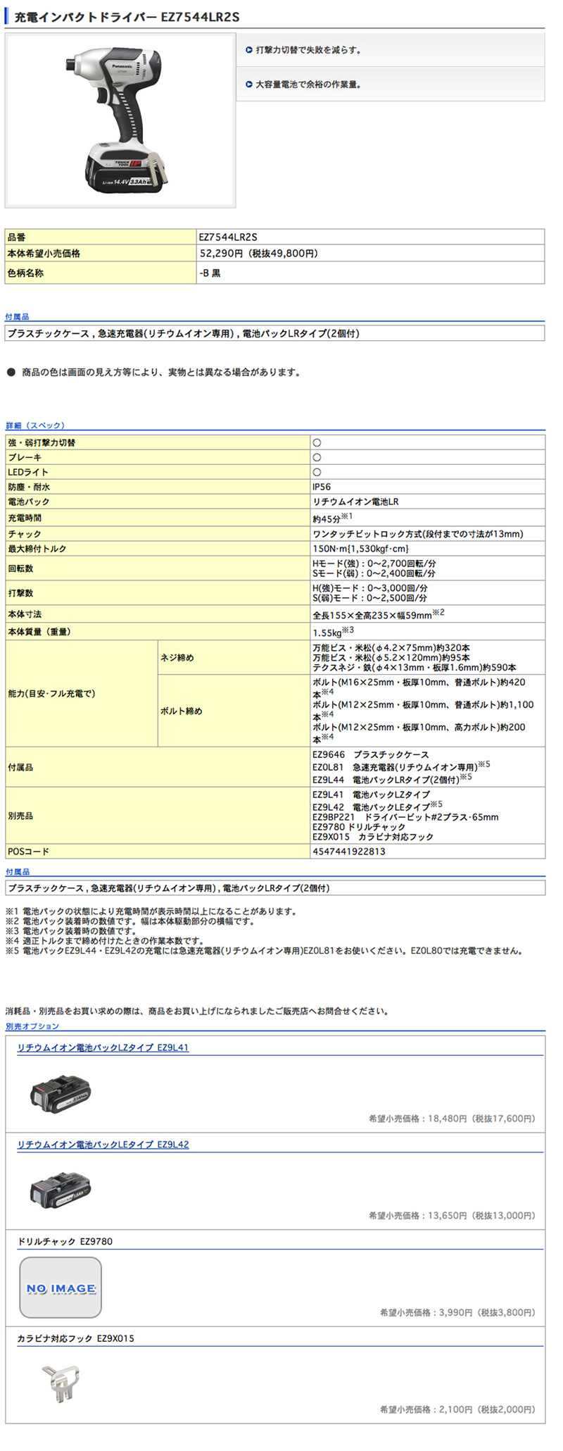Click the 希望小売価格：3,990円 price
The width and height of the screenshot is (563, 1451).
click(x=457, y=1313)
